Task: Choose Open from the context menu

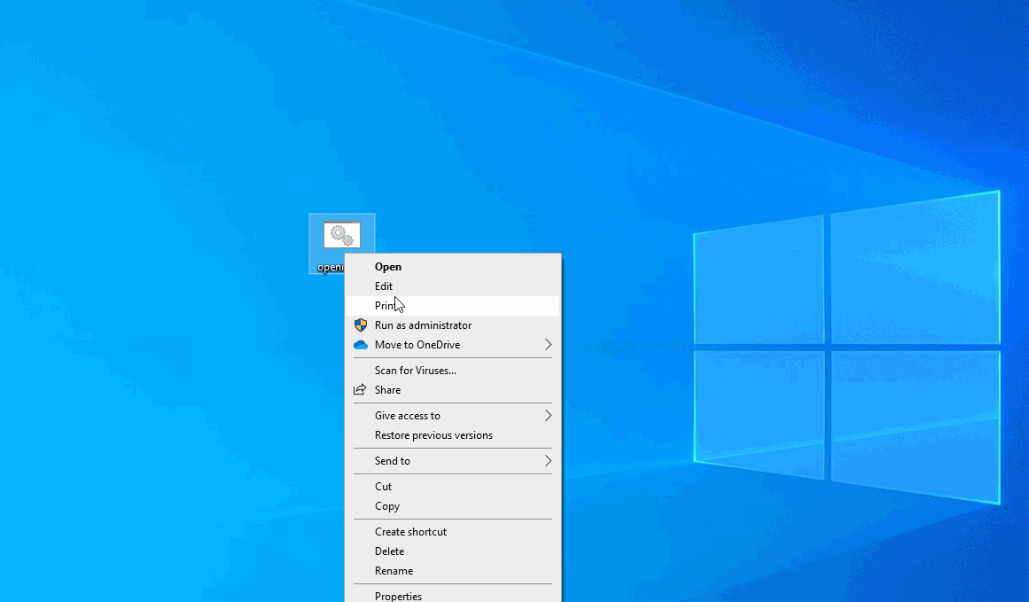Action: (x=453, y=267)
